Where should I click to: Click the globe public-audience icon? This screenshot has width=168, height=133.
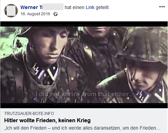[55, 14]
